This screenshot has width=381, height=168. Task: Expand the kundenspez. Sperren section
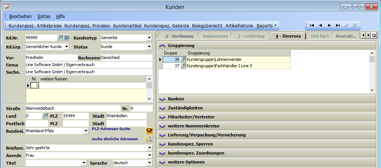(162, 144)
